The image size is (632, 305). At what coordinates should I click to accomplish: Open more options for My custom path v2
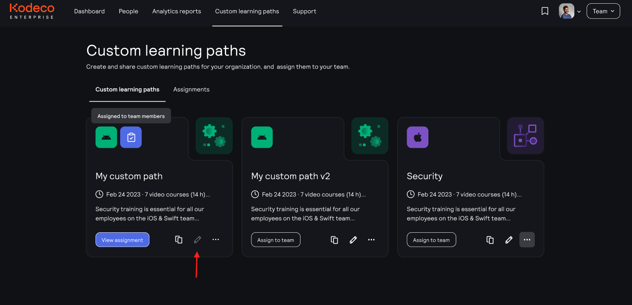click(x=371, y=240)
